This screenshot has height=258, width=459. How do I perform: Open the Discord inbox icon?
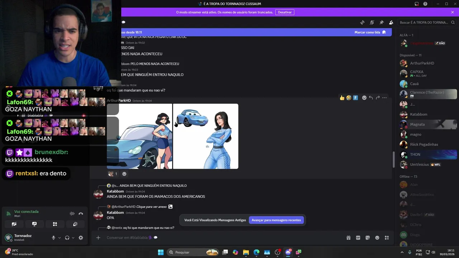coord(417,4)
